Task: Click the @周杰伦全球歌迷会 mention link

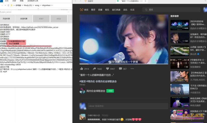Action: [x=106, y=81]
